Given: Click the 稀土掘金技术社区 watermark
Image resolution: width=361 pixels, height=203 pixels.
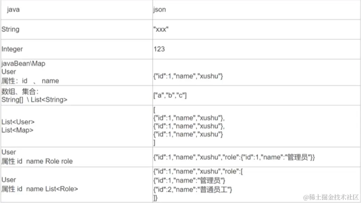Looking at the screenshot, I should (x=331, y=197).
